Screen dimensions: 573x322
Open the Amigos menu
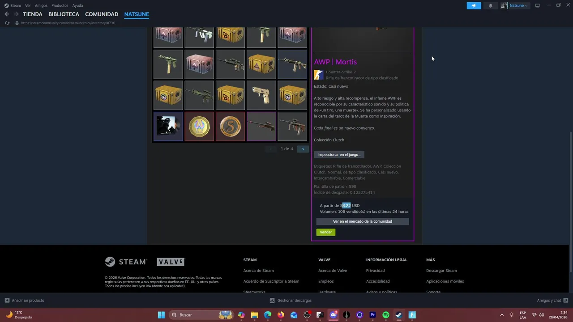click(41, 5)
